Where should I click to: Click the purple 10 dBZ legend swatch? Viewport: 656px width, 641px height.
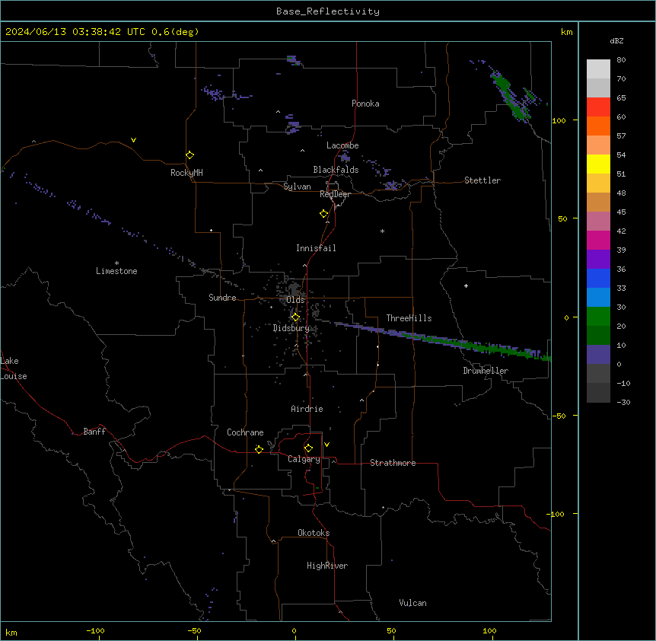598,355
